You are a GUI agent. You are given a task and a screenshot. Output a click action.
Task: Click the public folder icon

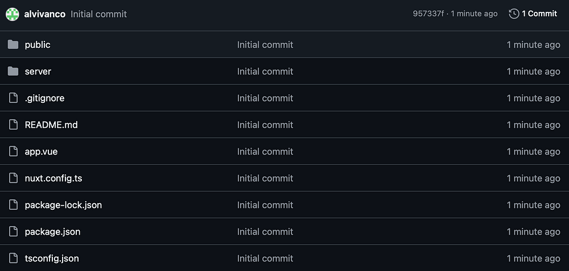coord(13,44)
